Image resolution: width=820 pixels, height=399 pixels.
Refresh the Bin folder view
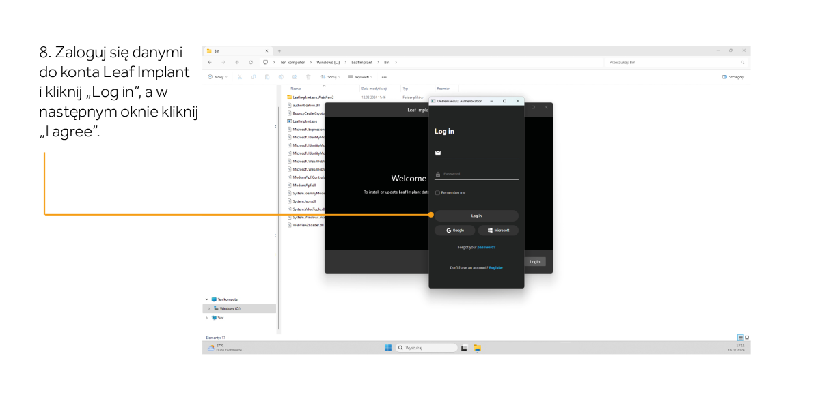[x=251, y=62]
